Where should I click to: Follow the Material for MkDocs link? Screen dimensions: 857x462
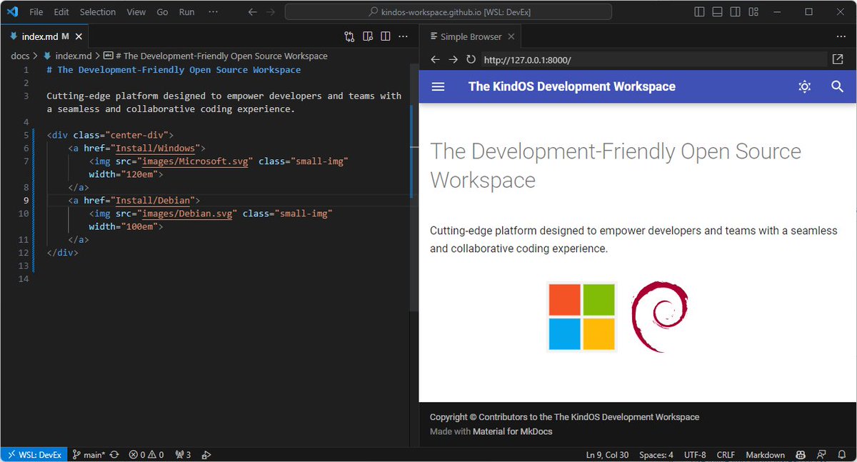512,431
